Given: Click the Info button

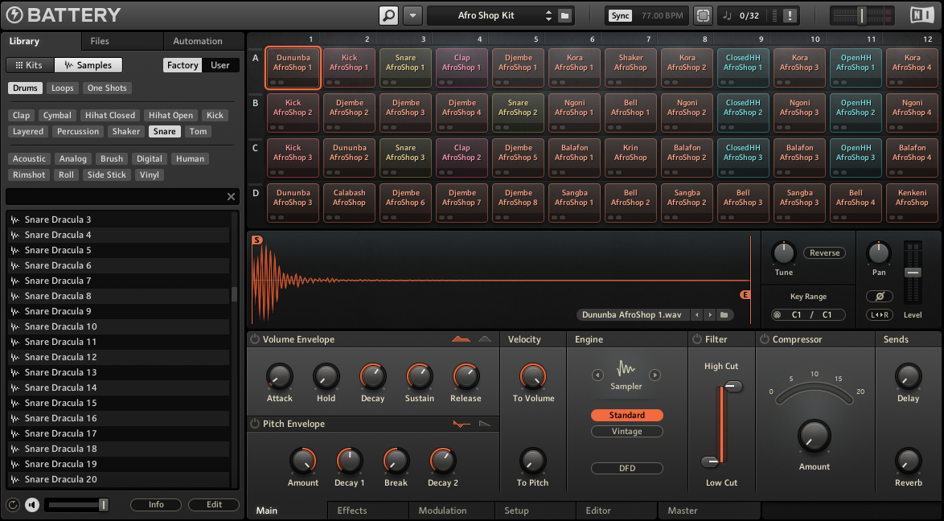Looking at the screenshot, I should 156,505.
